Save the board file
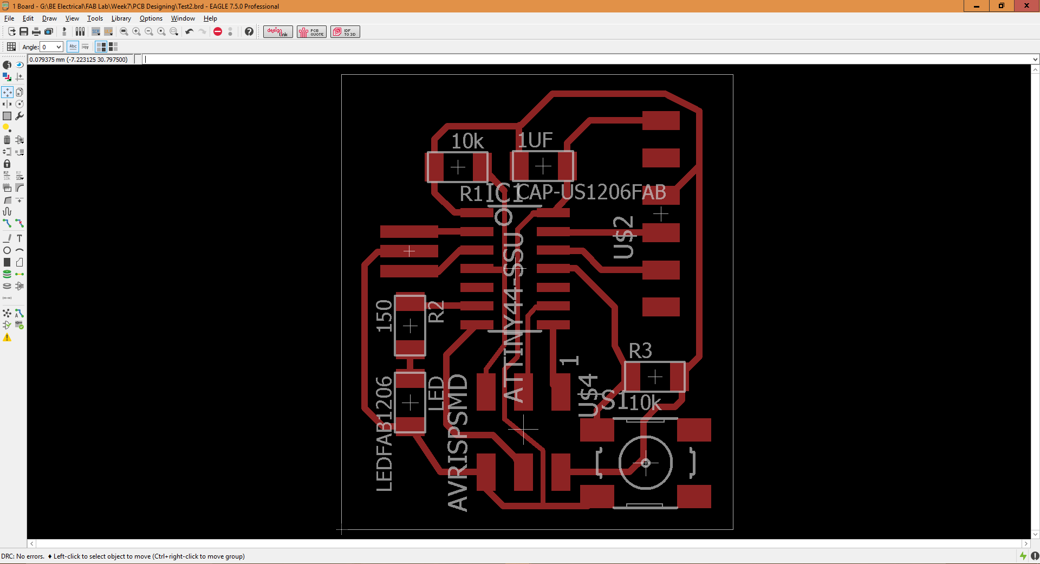1040x564 pixels. pyautogui.click(x=24, y=32)
